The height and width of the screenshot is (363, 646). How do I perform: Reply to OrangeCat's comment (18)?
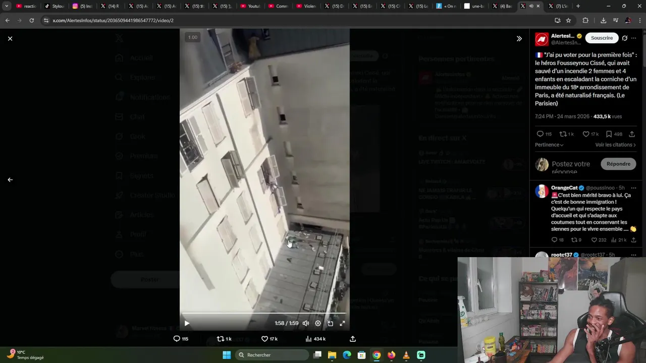[x=557, y=240]
